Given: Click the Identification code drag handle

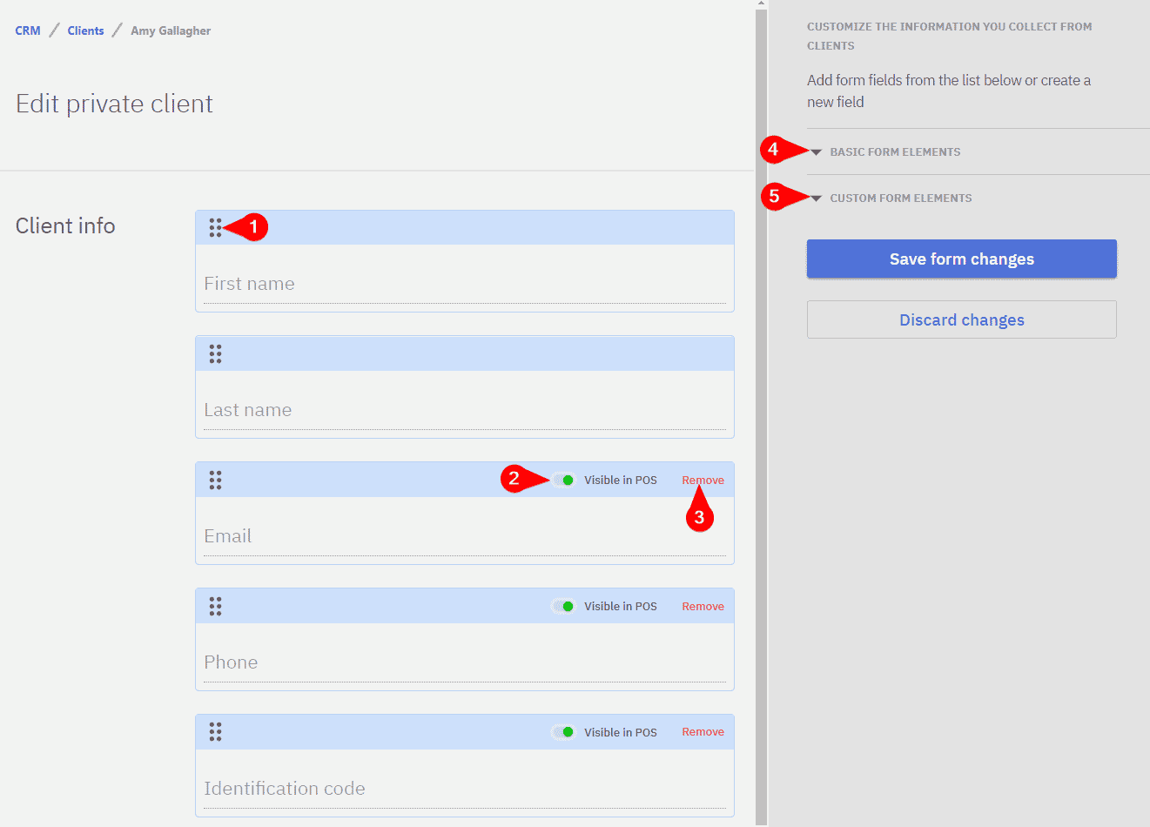Looking at the screenshot, I should 215,732.
